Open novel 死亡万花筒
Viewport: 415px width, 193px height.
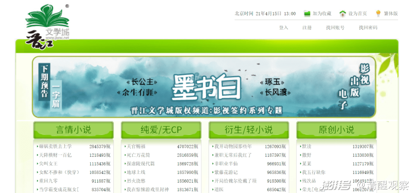(138, 155)
